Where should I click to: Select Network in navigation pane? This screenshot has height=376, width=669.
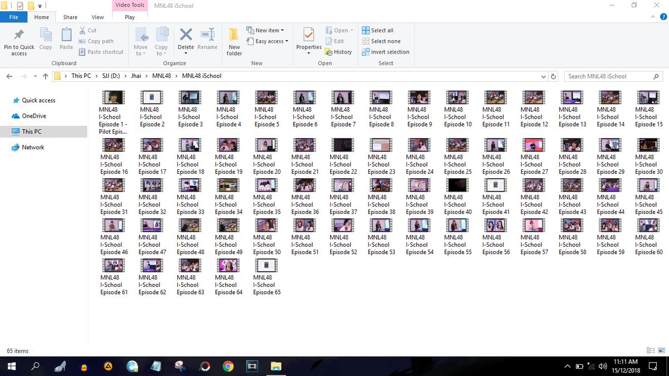coord(33,147)
